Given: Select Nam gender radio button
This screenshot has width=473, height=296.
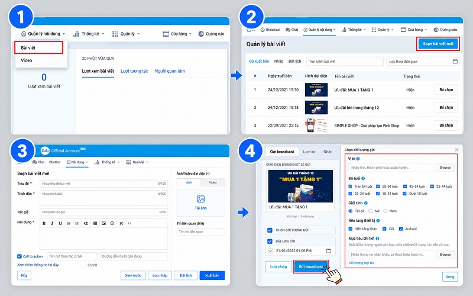Looking at the screenshot, I should point(385,211).
